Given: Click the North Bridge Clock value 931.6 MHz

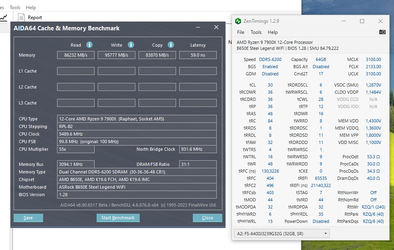Looking at the screenshot, I should pyautogui.click(x=198, y=149).
